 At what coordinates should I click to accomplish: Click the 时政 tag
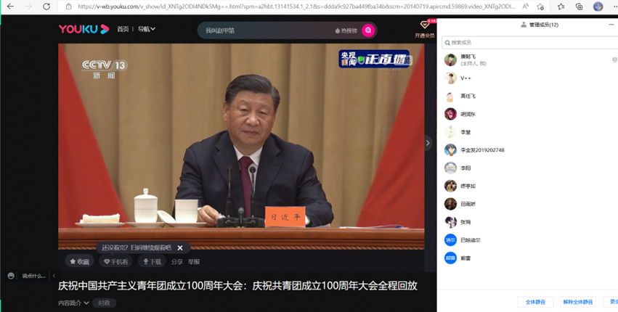[105, 303]
